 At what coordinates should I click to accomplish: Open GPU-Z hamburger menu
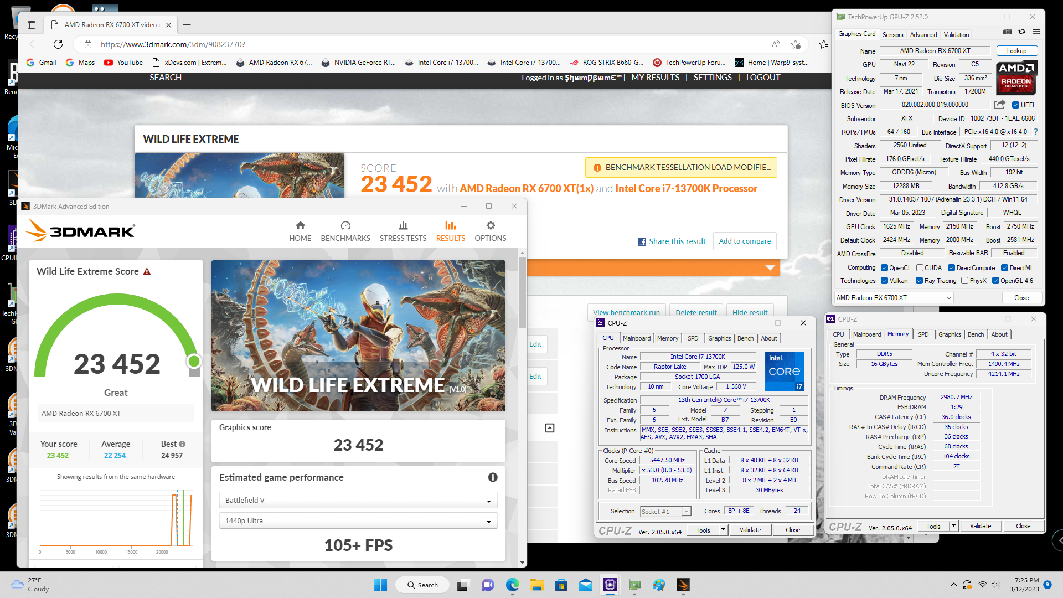click(1036, 32)
